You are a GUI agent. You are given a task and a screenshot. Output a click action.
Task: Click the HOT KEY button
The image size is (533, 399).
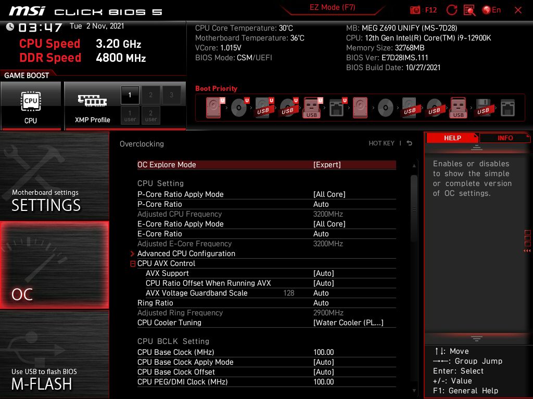tap(382, 143)
